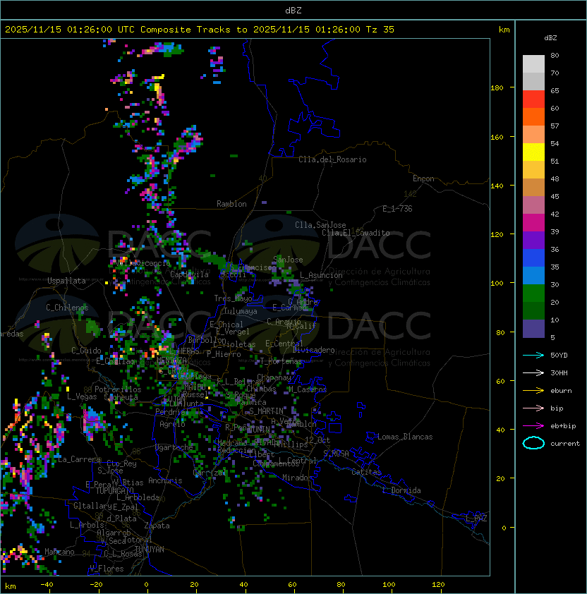The width and height of the screenshot is (587, 594).
Task: Click the 'eb+bip' legend label
Action: 563,426
